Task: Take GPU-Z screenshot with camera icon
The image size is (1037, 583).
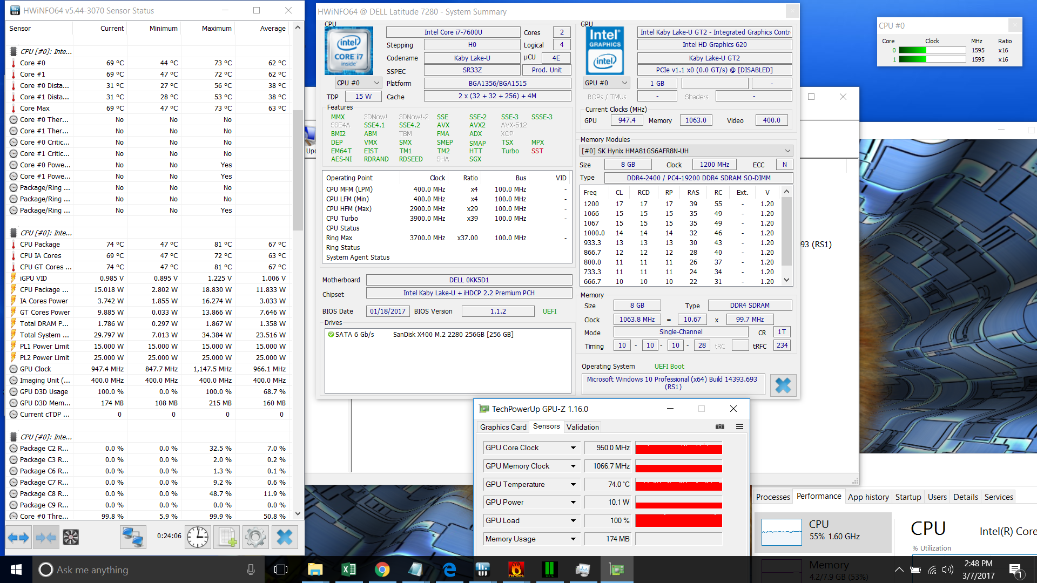Action: (720, 426)
